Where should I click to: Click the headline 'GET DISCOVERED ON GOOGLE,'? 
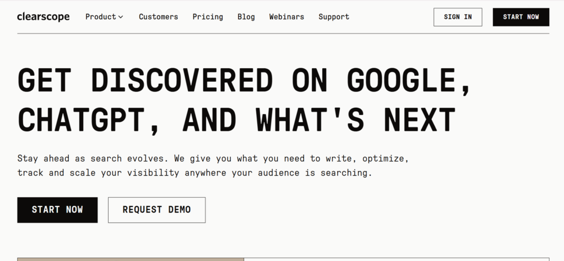pyautogui.click(x=244, y=81)
